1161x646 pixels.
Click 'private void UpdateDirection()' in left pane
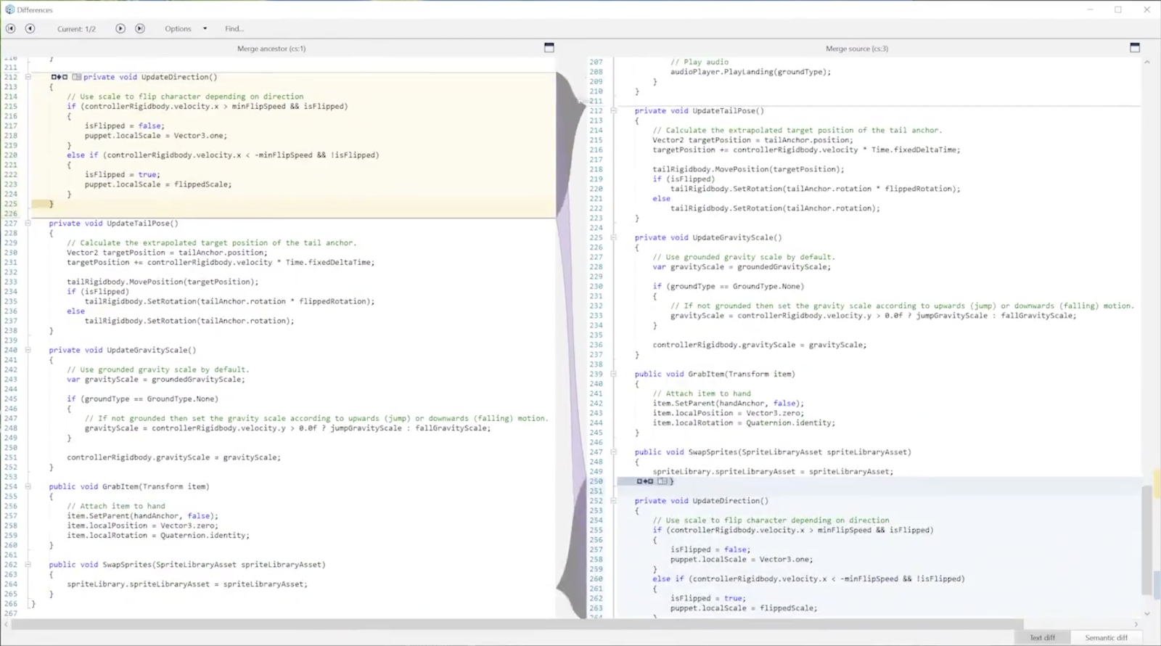[150, 77]
